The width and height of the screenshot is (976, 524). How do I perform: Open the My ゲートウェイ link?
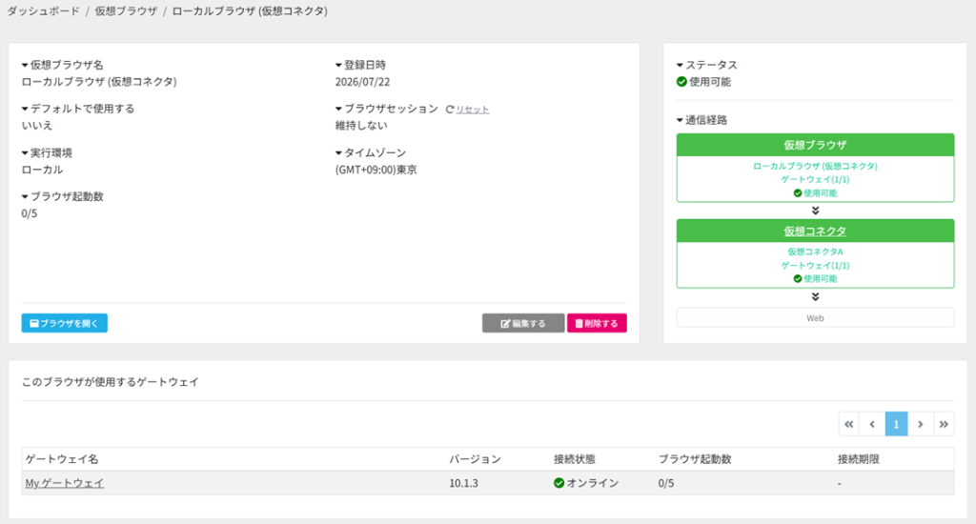tap(65, 483)
